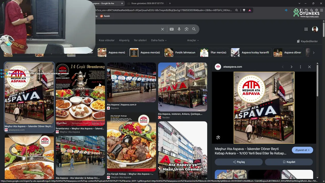Click the 'Paylaş' share button
This screenshot has height=183, width=325.
[x=239, y=162]
